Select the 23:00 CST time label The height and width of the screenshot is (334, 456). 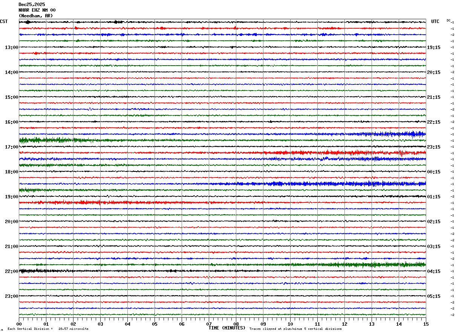coord(11,296)
